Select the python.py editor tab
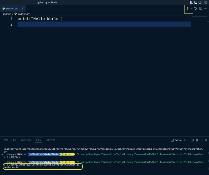 click(x=13, y=8)
